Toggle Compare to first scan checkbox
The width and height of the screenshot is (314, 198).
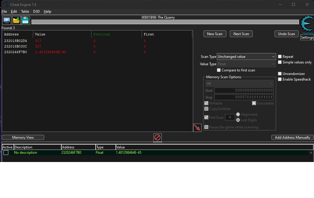219,70
